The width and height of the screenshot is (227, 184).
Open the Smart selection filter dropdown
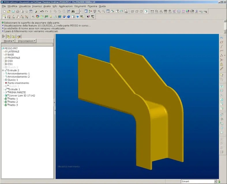click(215, 181)
